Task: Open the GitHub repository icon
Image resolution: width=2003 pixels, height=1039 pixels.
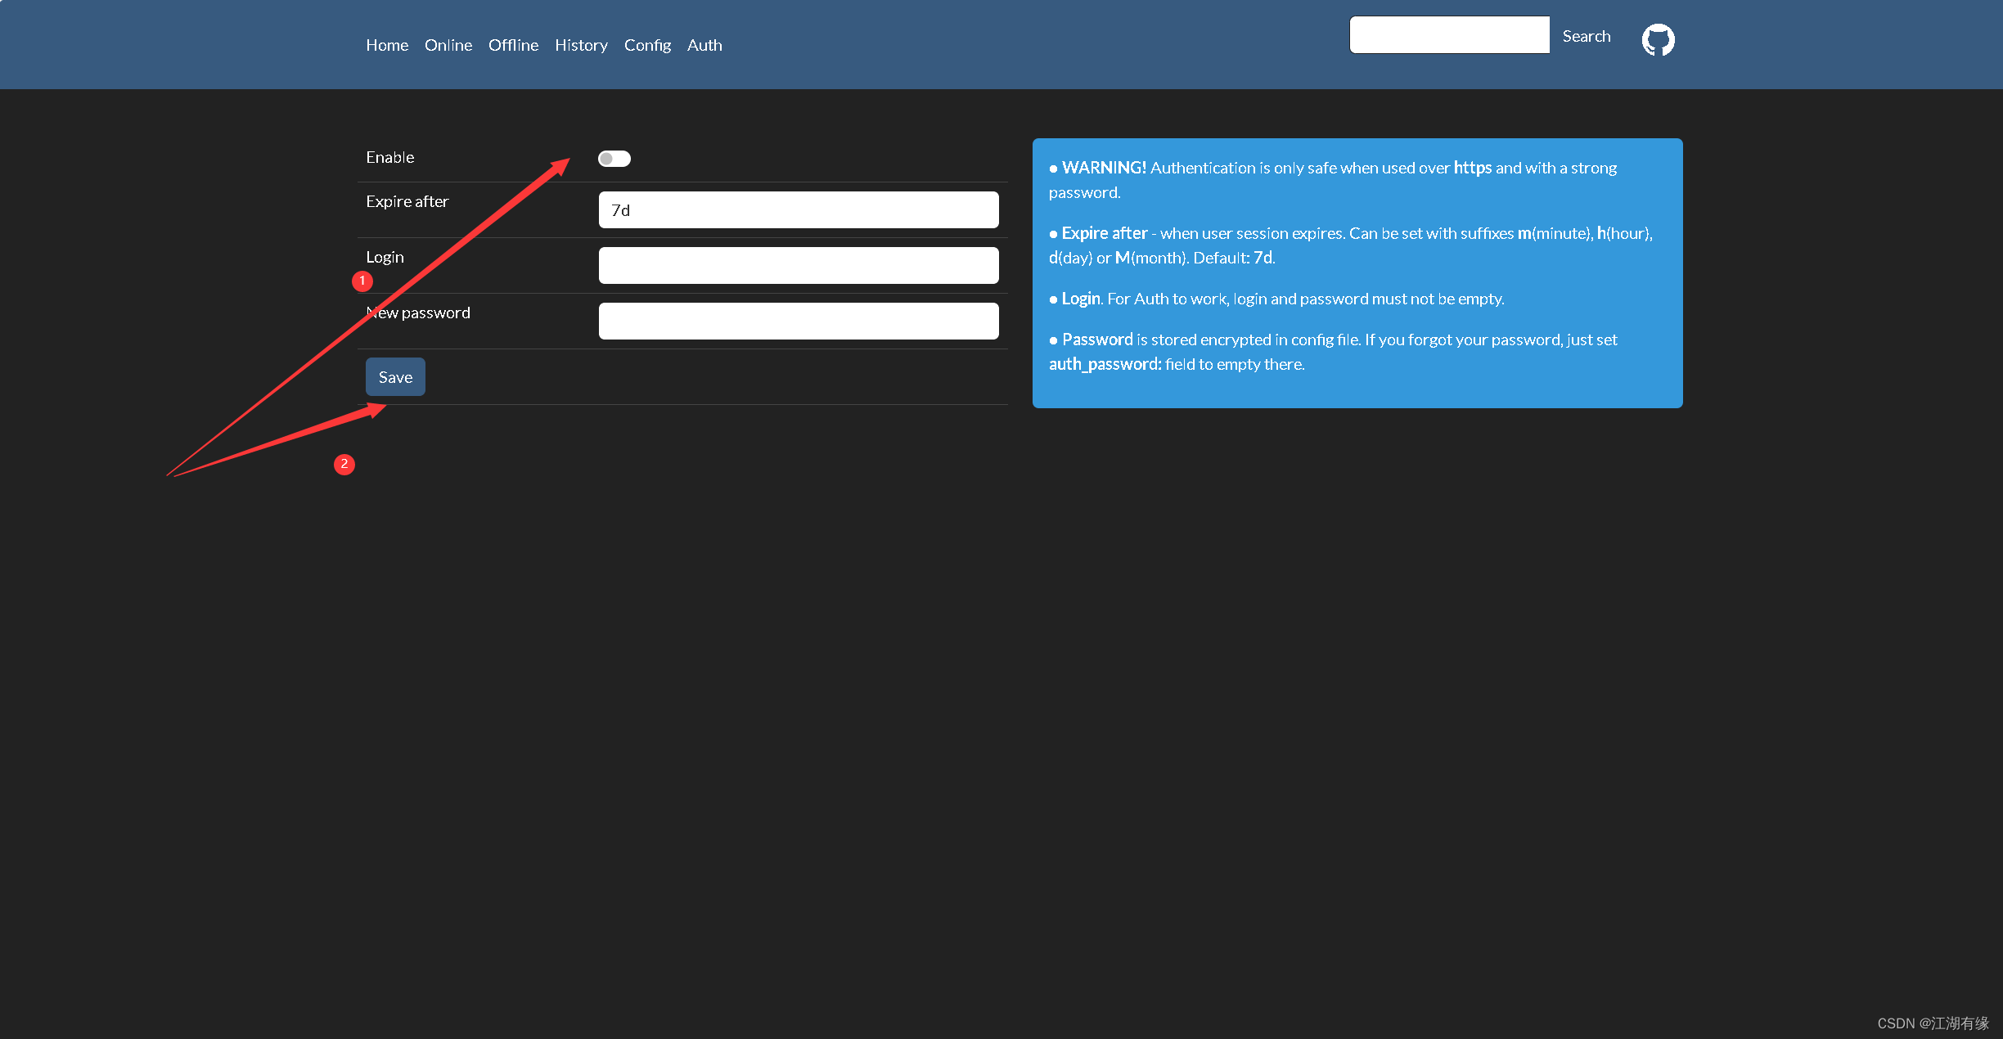Action: (1658, 39)
